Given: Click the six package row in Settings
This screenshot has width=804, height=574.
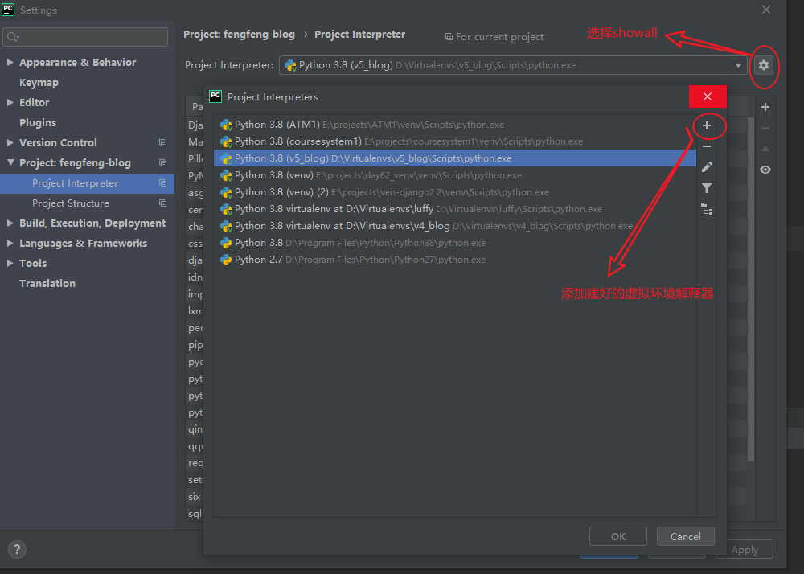Looking at the screenshot, I should coord(195,497).
